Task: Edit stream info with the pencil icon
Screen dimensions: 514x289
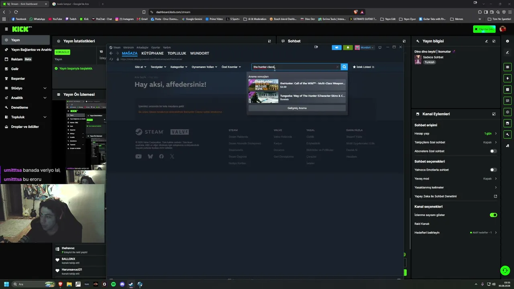Action: coord(486,41)
